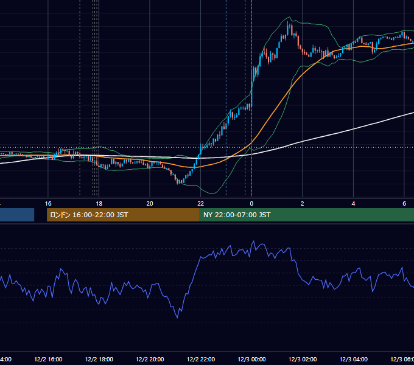
Task: Click the 12/2 16:00 date label
Action: click(48, 360)
